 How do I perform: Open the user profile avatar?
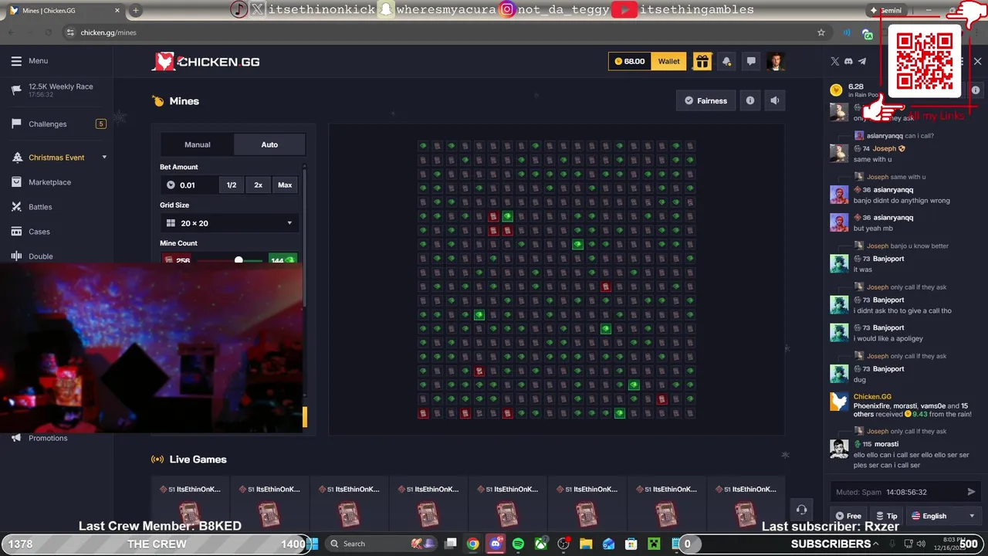pos(776,62)
